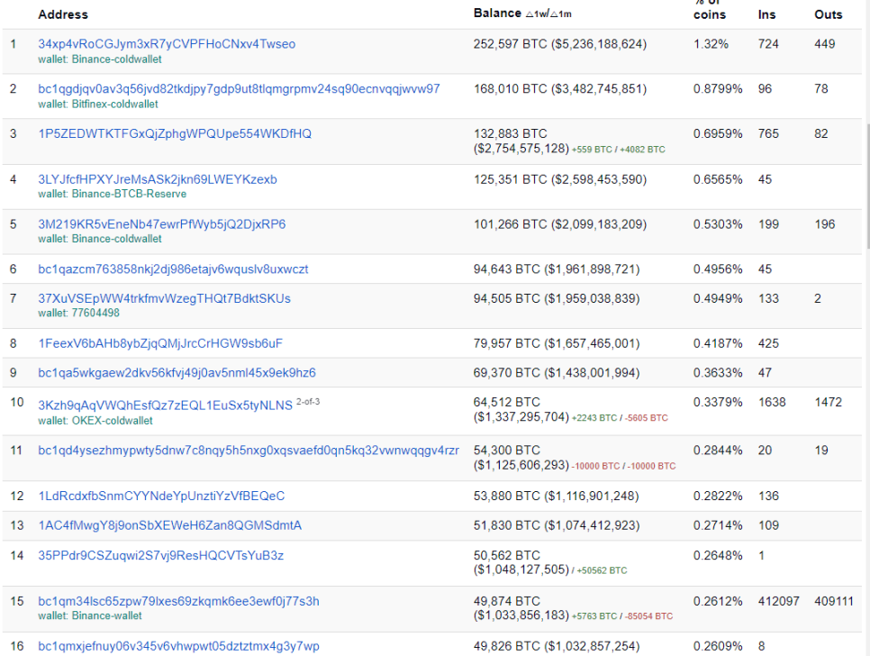Open address 1FeexV6bAHb8ybZjqQMjJrcCrHGW9sb6uF
The width and height of the screenshot is (870, 656).
pyautogui.click(x=159, y=343)
